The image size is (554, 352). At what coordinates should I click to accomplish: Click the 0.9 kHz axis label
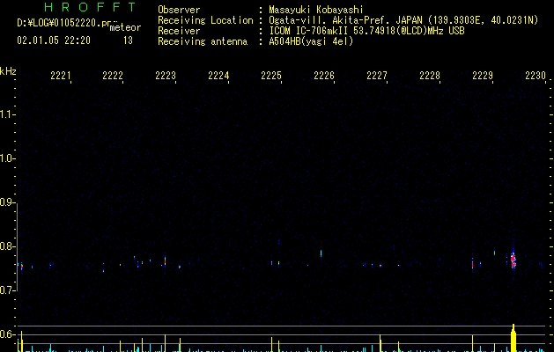point(7,202)
